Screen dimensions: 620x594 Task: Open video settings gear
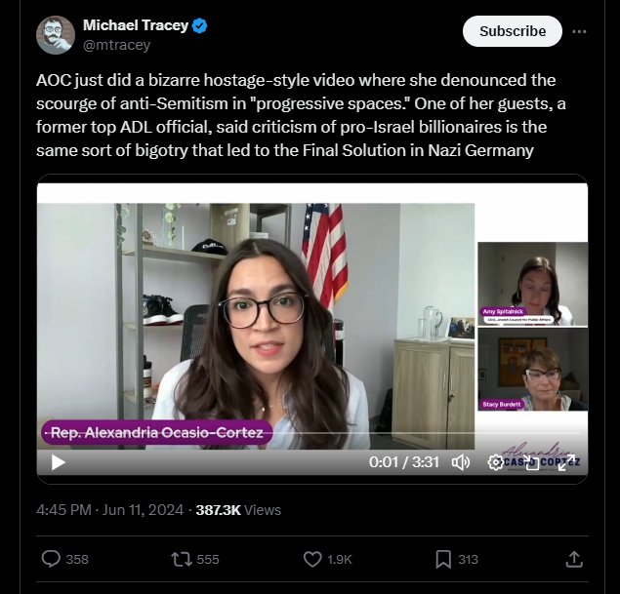(495, 462)
